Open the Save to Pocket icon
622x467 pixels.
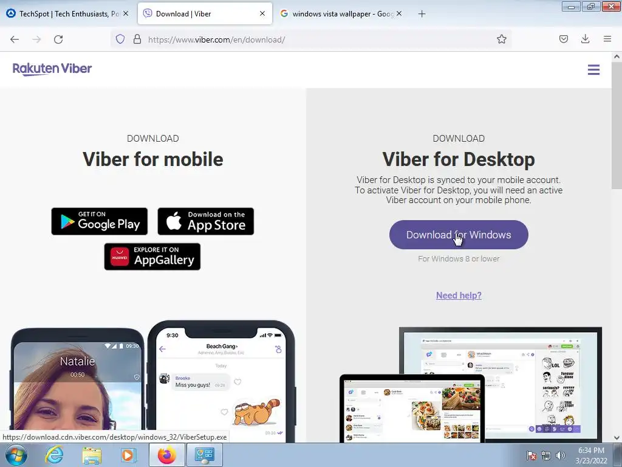[564, 39]
